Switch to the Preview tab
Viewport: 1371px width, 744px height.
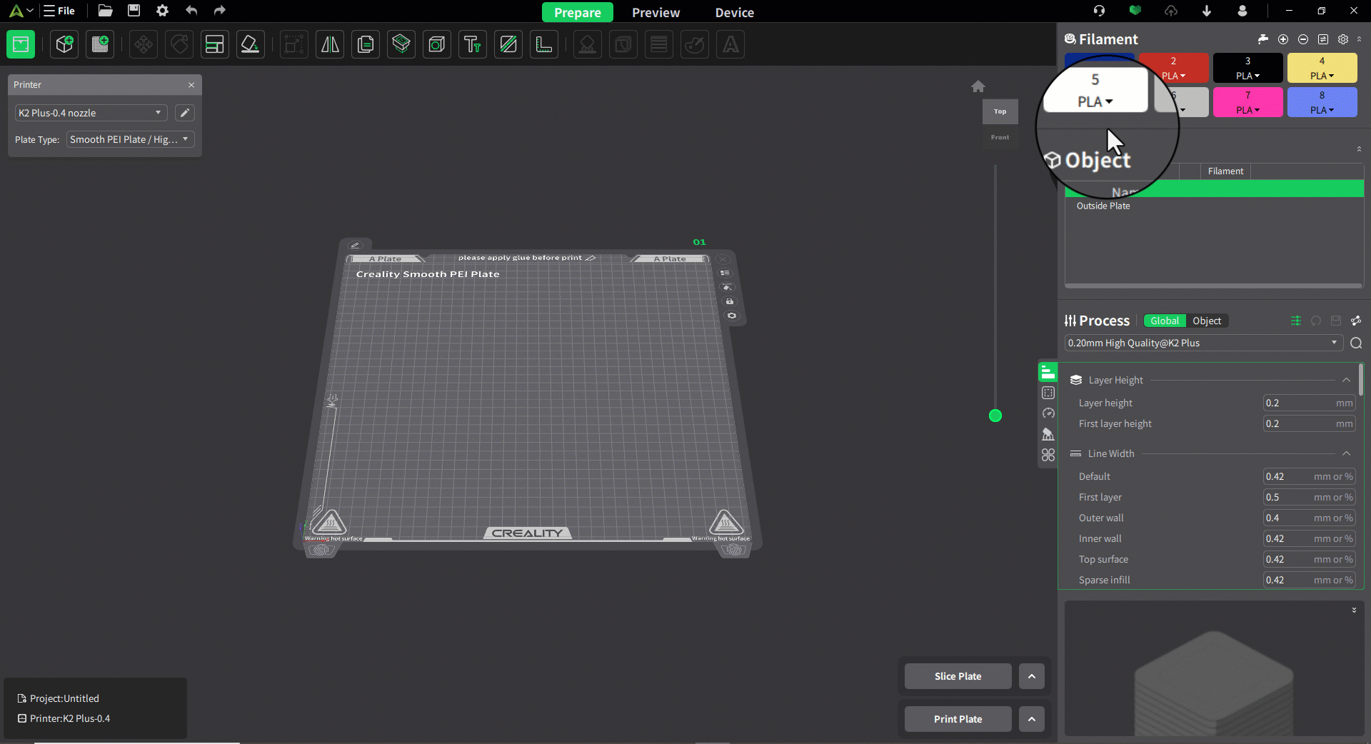656,12
